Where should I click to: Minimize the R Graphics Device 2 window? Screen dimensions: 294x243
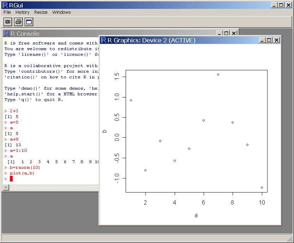(x=262, y=40)
